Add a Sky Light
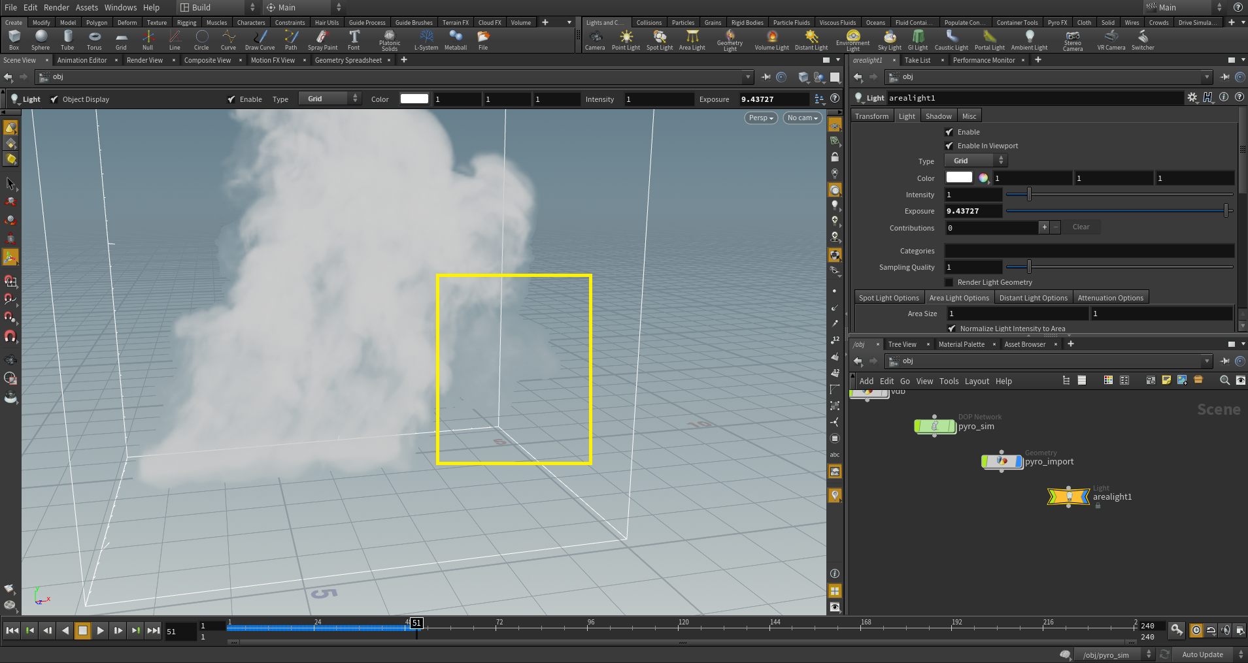Image resolution: width=1248 pixels, height=663 pixels. tap(889, 40)
